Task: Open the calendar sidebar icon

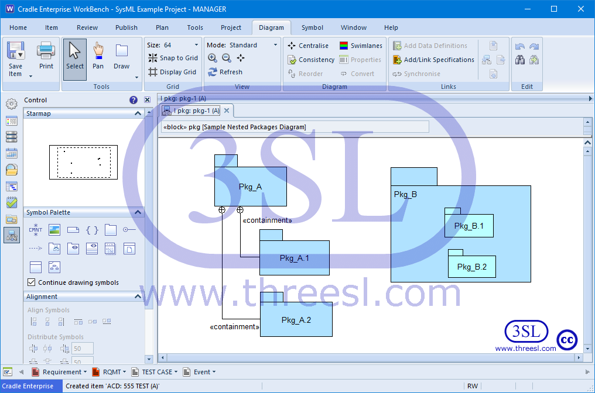Action: pos(11,153)
